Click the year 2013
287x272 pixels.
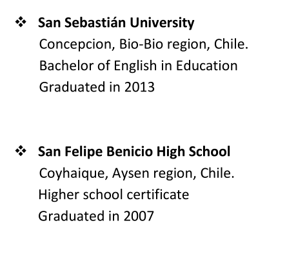139,87
